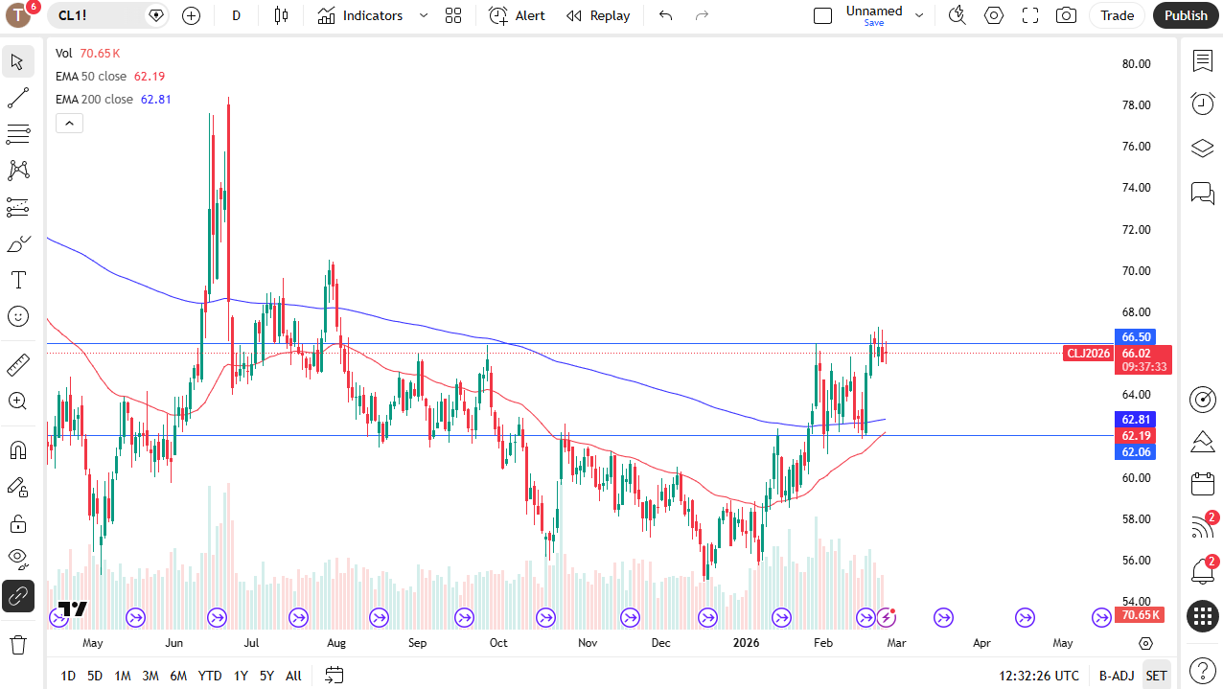Switch to the All date range
This screenshot has width=1223, height=689.
(293, 676)
